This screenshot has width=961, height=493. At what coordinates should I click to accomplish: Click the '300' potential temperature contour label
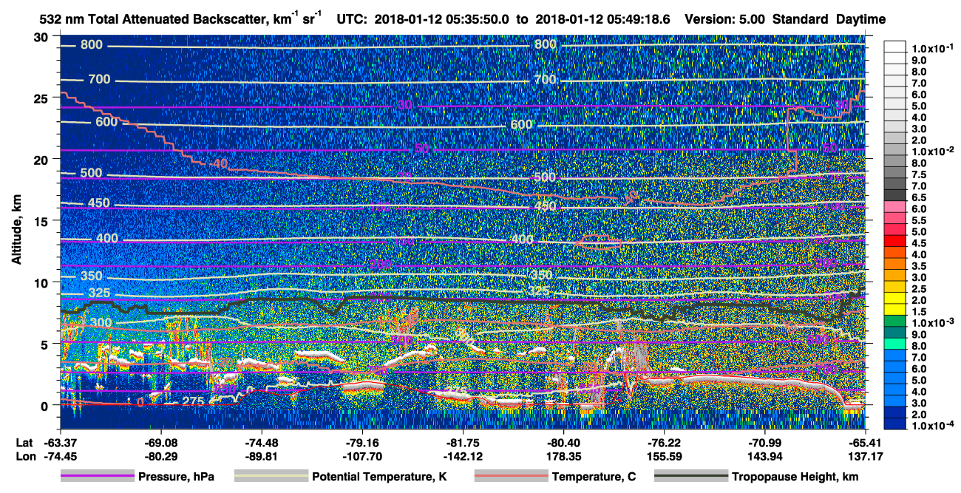(101, 323)
